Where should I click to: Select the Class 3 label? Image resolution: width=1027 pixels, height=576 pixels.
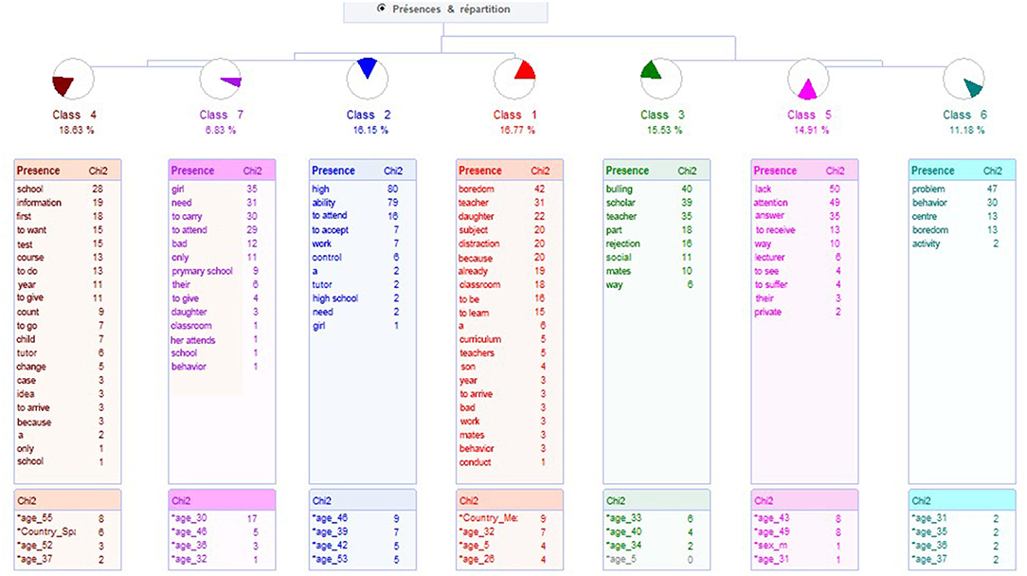pyautogui.click(x=662, y=115)
